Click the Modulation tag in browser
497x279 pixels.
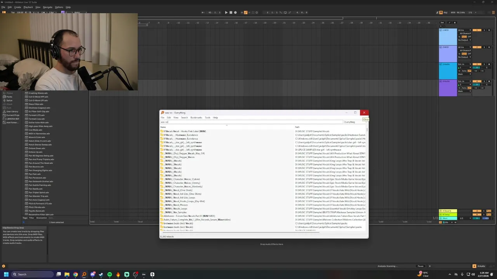tap(42, 218)
